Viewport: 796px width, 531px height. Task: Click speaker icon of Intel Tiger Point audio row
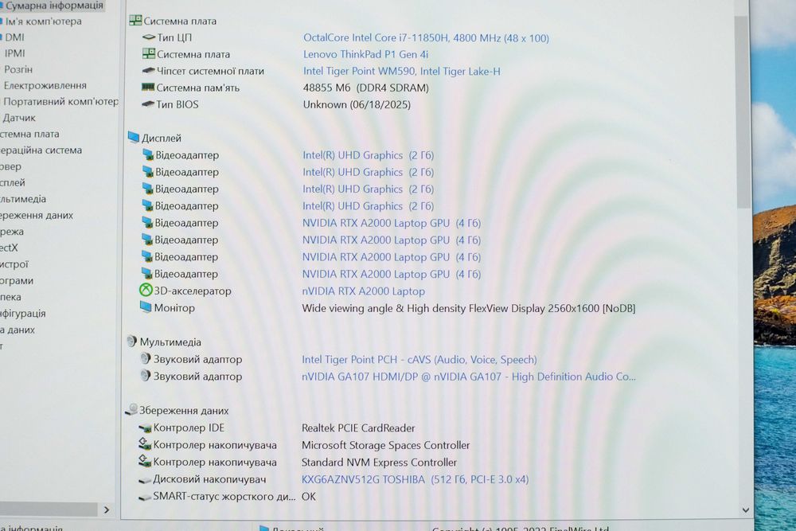145,358
